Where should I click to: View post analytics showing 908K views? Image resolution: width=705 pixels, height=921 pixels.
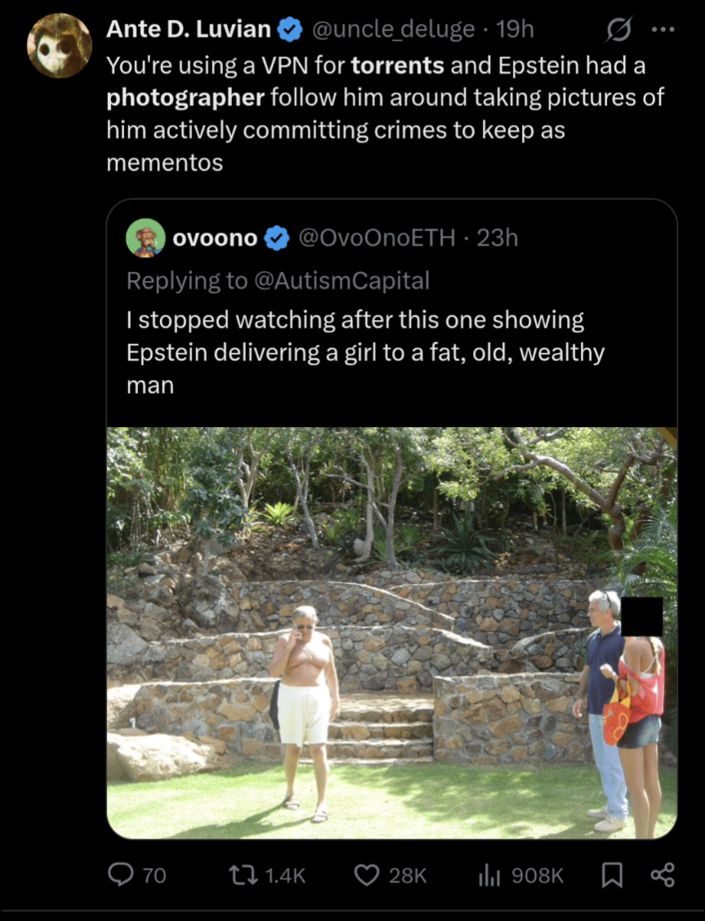pos(489,875)
